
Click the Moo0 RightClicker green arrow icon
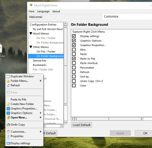click(x=31, y=5)
